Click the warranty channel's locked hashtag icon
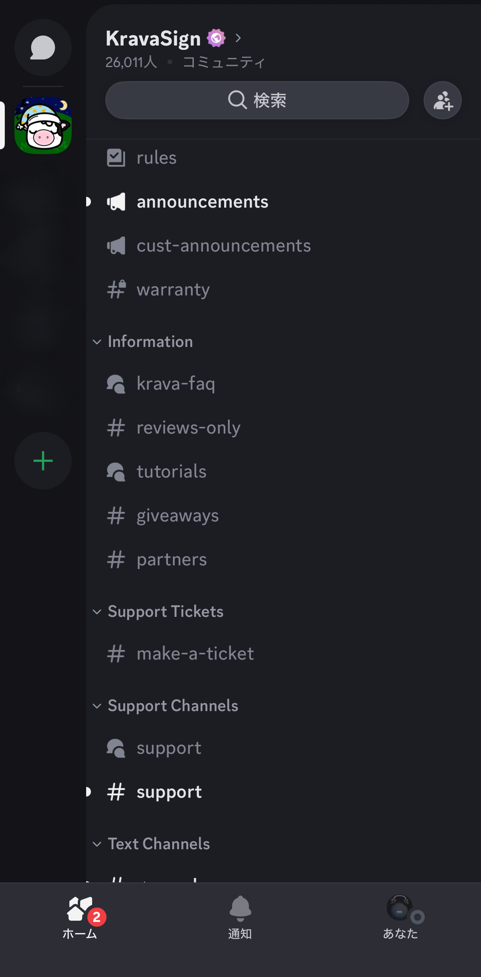This screenshot has height=977, width=481. point(116,290)
